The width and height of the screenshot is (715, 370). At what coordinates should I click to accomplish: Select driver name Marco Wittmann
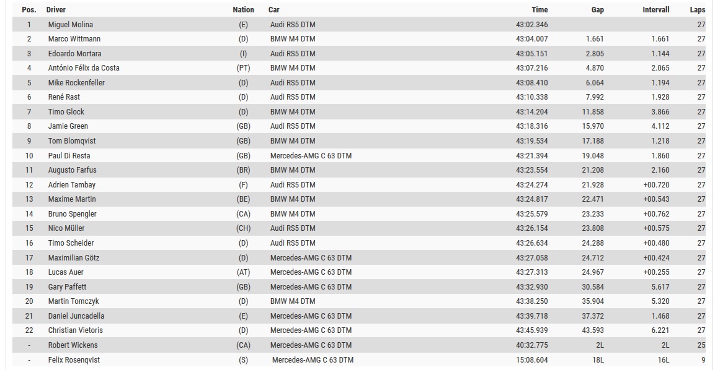pyautogui.click(x=74, y=39)
